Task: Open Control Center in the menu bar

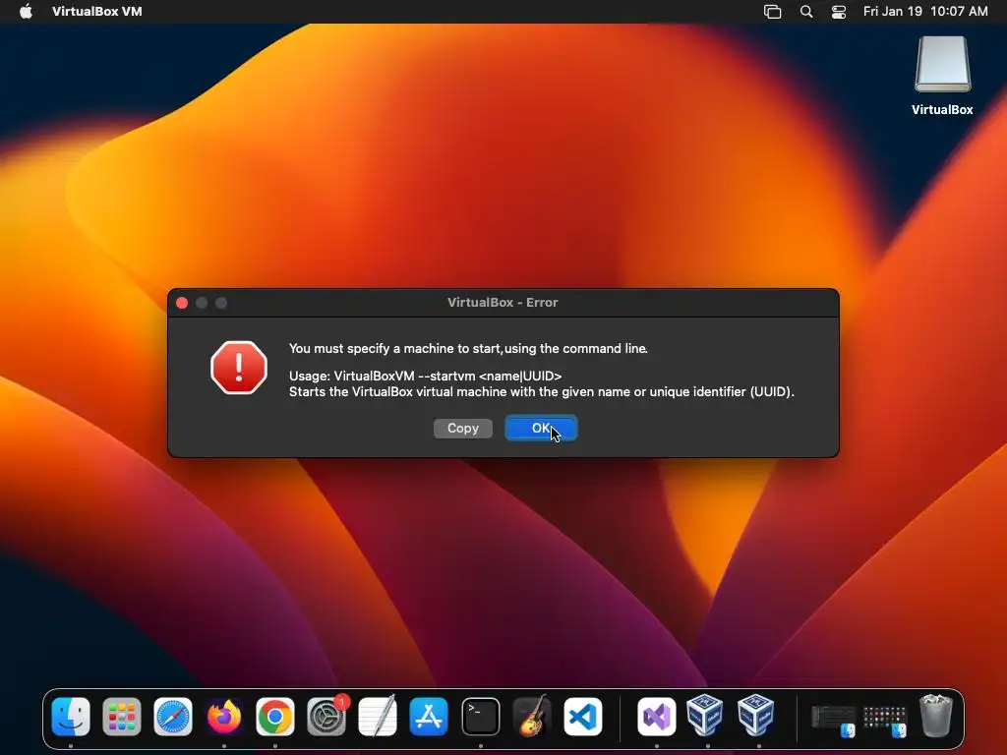Action: click(838, 12)
